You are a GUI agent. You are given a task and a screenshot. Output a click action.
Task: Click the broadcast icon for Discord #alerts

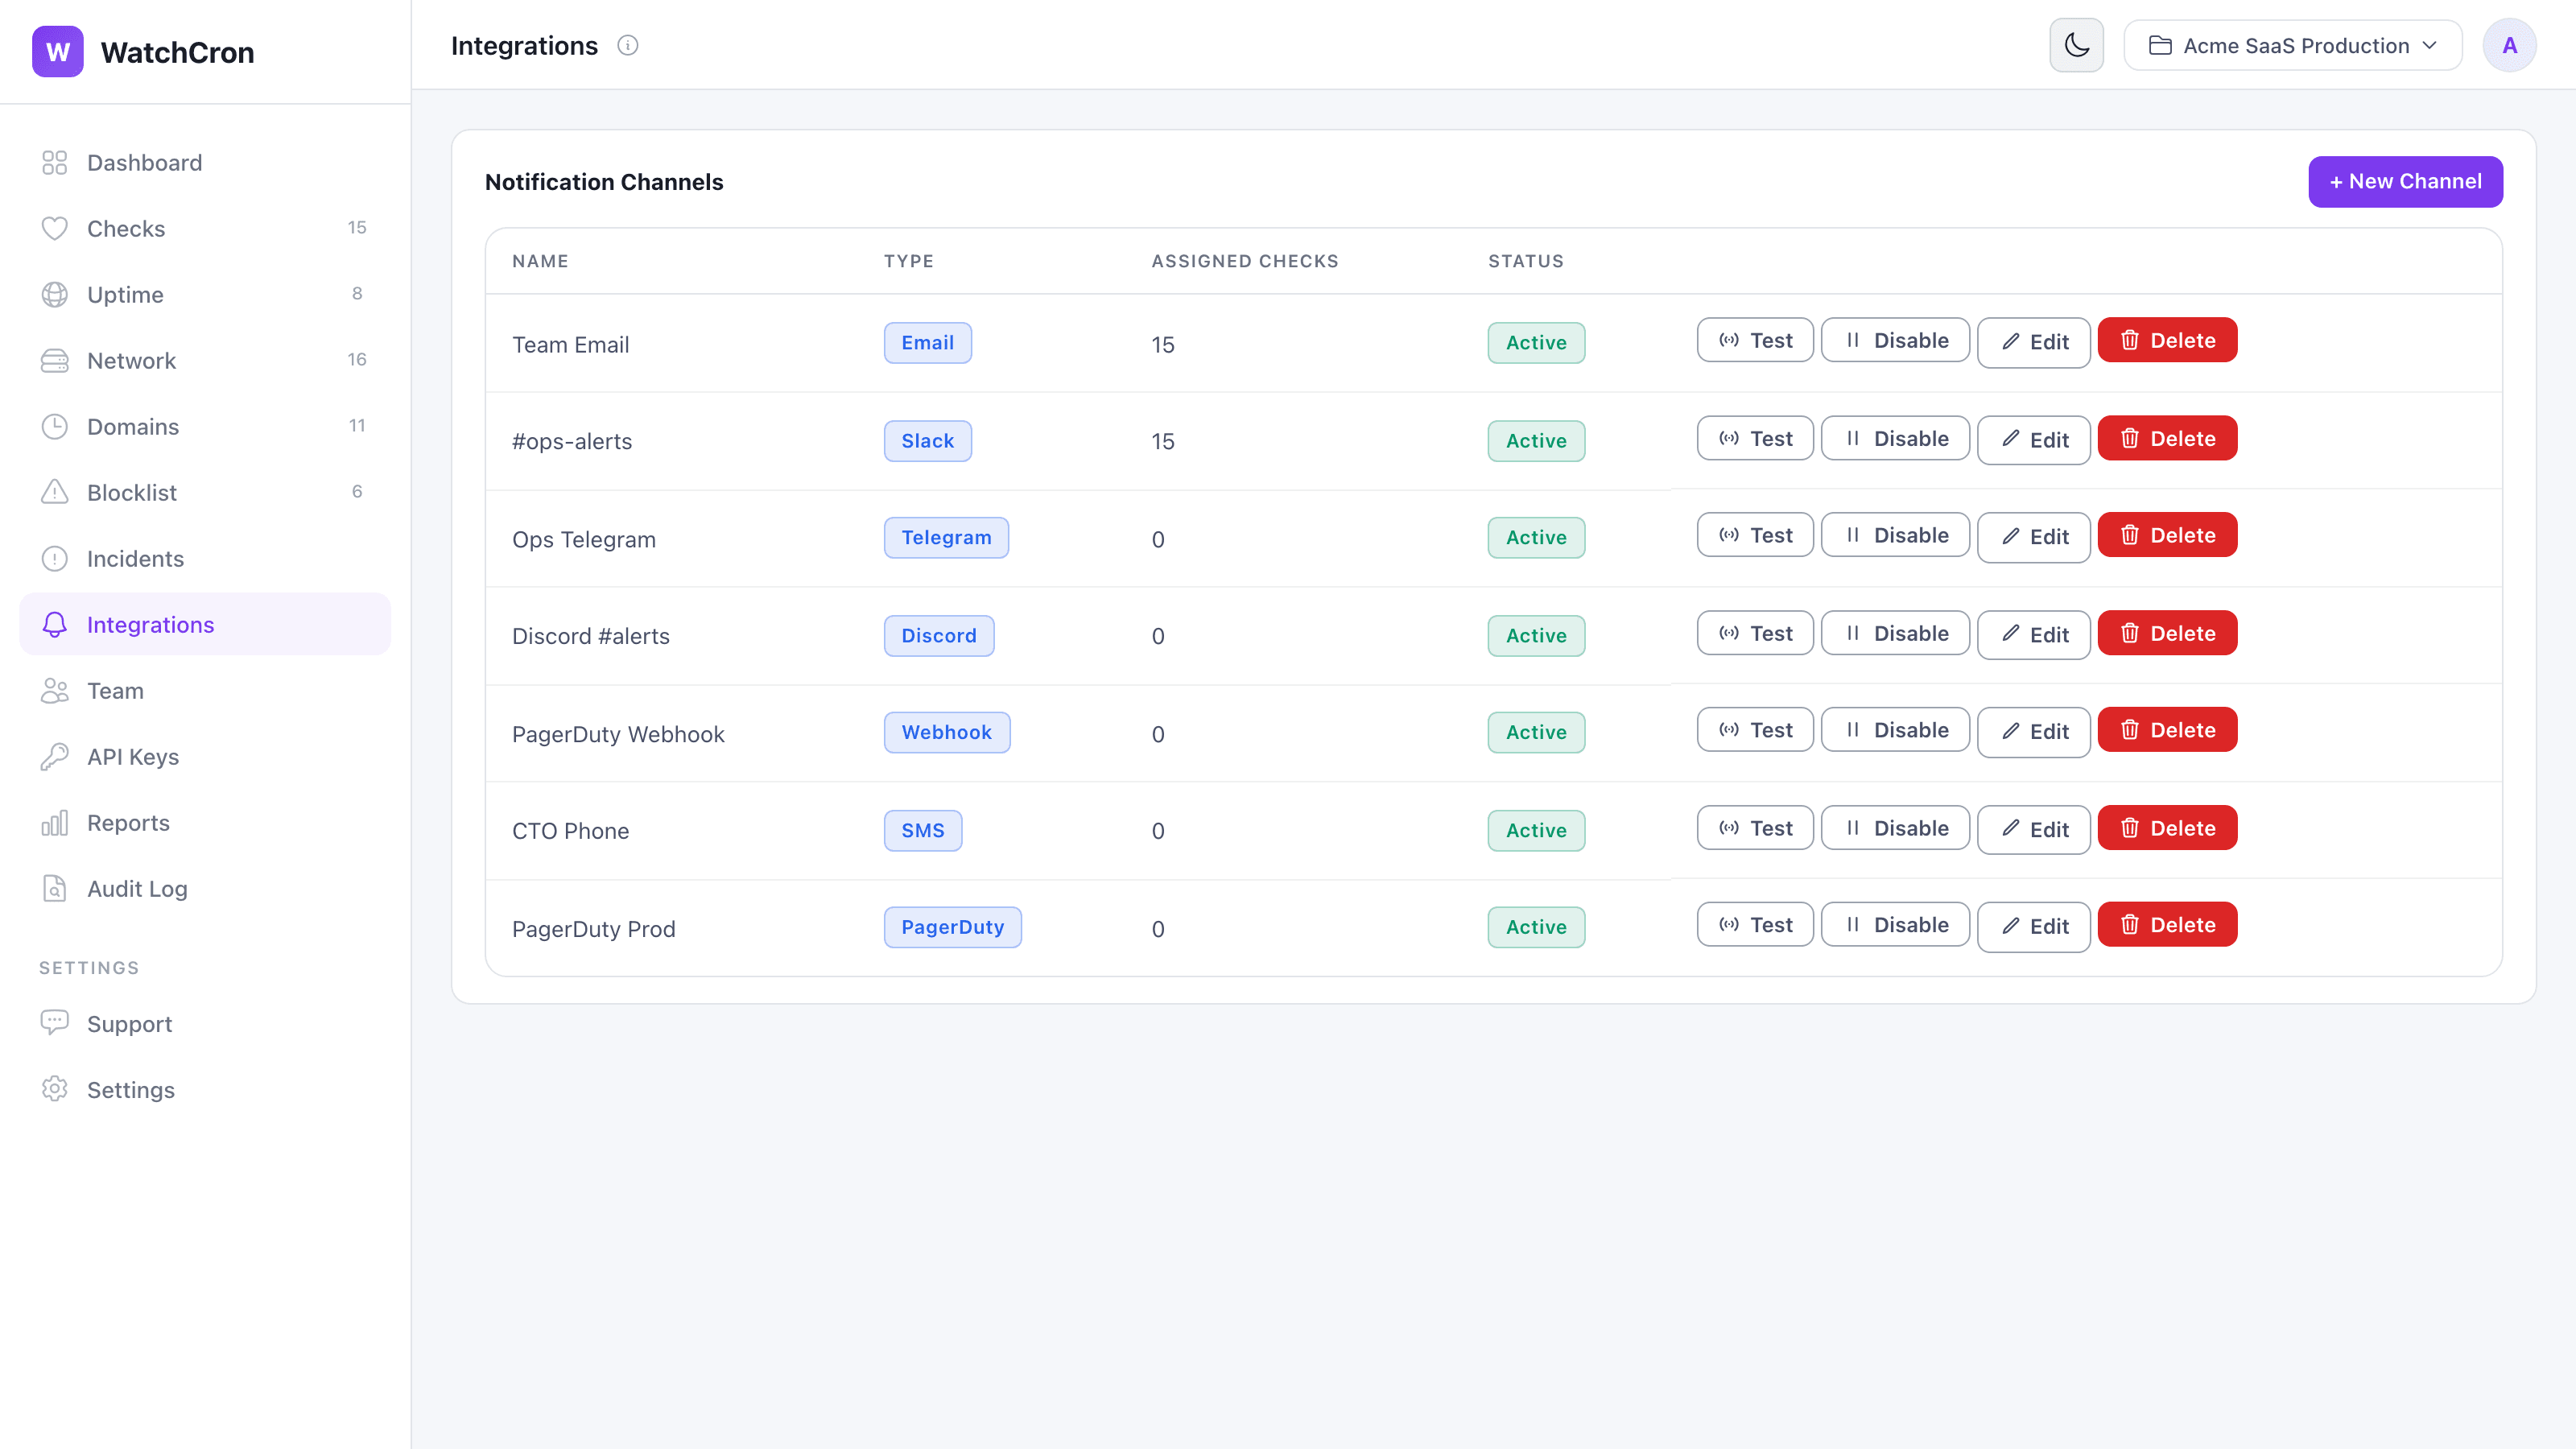pyautogui.click(x=1729, y=633)
